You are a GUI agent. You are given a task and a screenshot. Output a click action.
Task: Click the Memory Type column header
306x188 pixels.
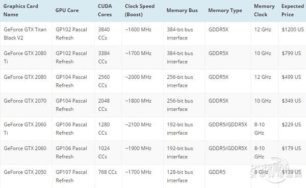tap(225, 10)
